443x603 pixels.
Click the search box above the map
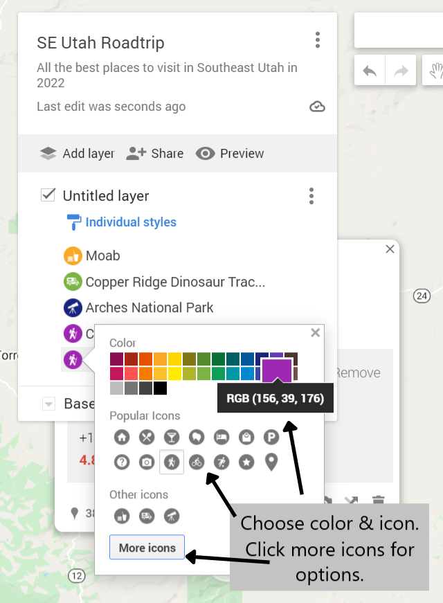(x=399, y=30)
